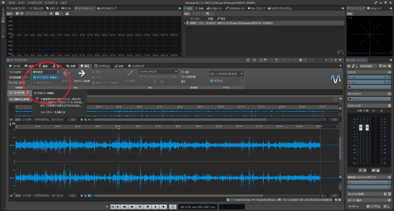
Task: Click the home icon in audio editor toolbar
Action: (249, 60)
